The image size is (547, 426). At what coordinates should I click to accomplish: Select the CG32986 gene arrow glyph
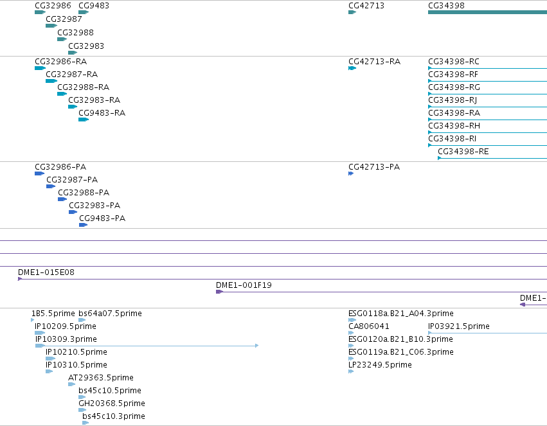(40, 12)
